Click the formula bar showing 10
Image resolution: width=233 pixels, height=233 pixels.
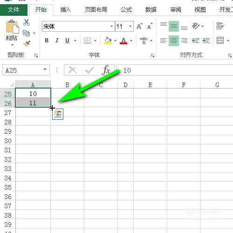point(175,70)
